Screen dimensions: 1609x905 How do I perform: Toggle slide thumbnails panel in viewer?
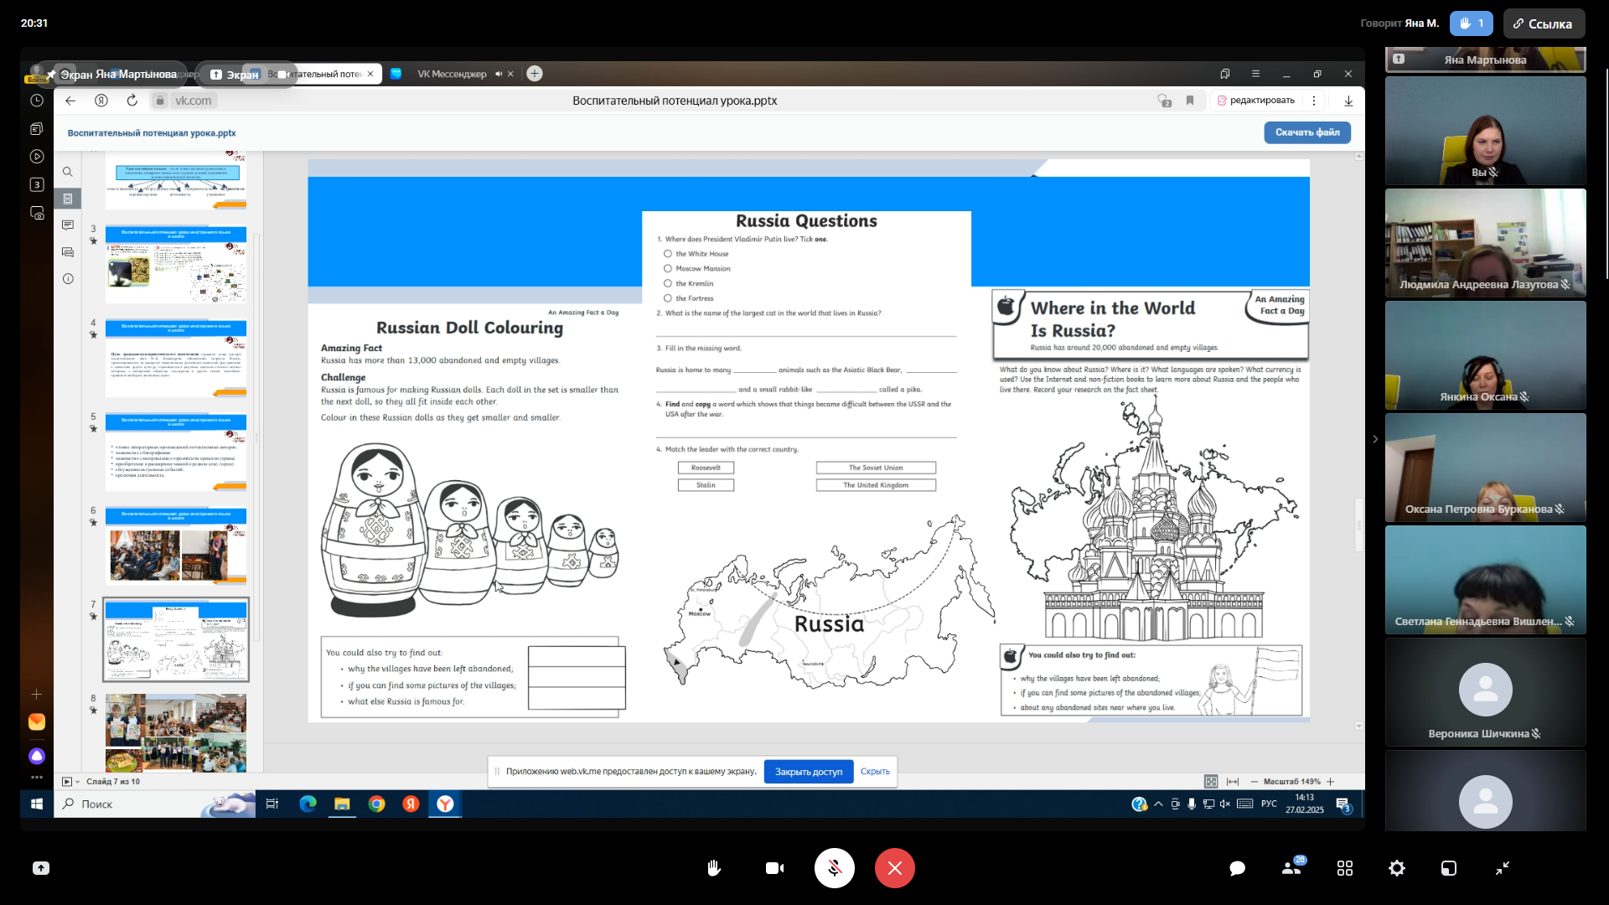tap(68, 199)
